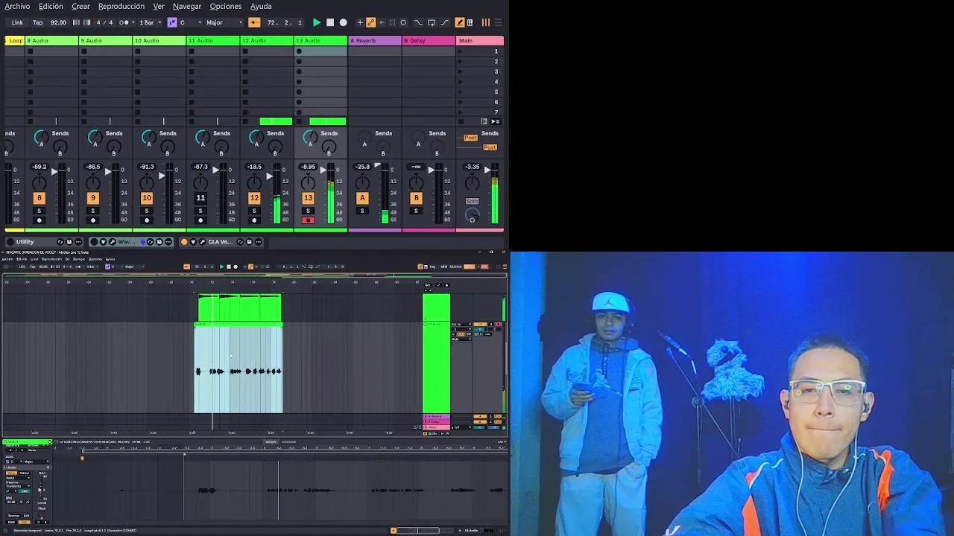Select the 13 Audio track header
The image size is (954, 536).
tap(320, 40)
